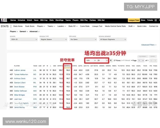Open LeBron James player page
The image size is (160, 128).
coord(20,70)
